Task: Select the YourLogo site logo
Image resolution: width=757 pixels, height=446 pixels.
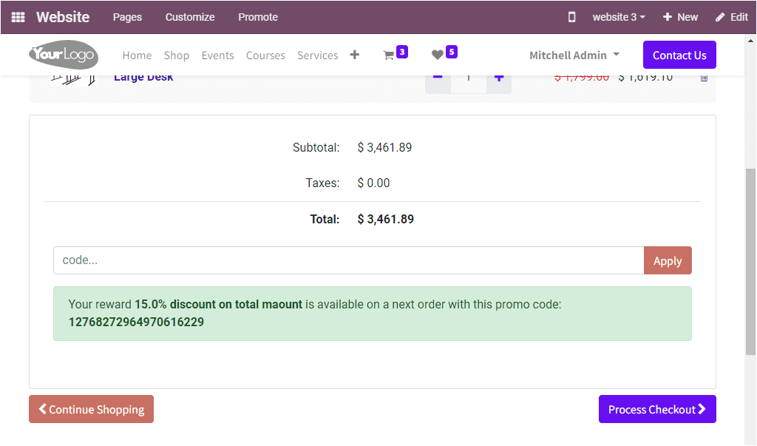Action: click(x=63, y=54)
